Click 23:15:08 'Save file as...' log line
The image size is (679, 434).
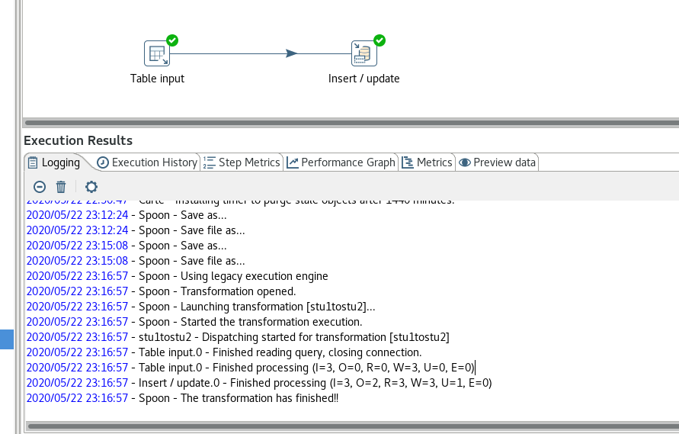pos(136,261)
